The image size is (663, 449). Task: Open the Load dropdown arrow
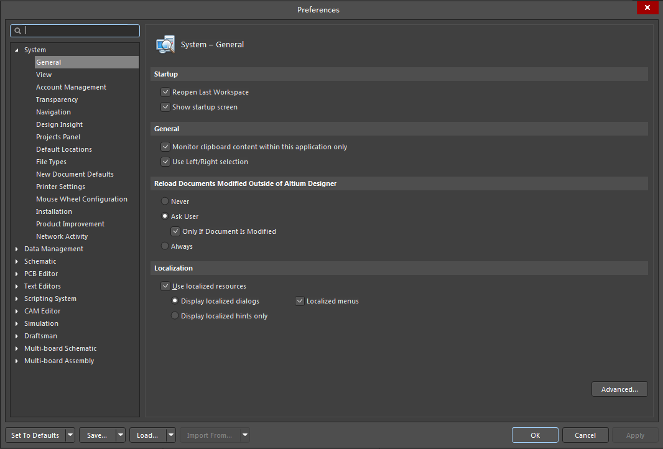[171, 435]
